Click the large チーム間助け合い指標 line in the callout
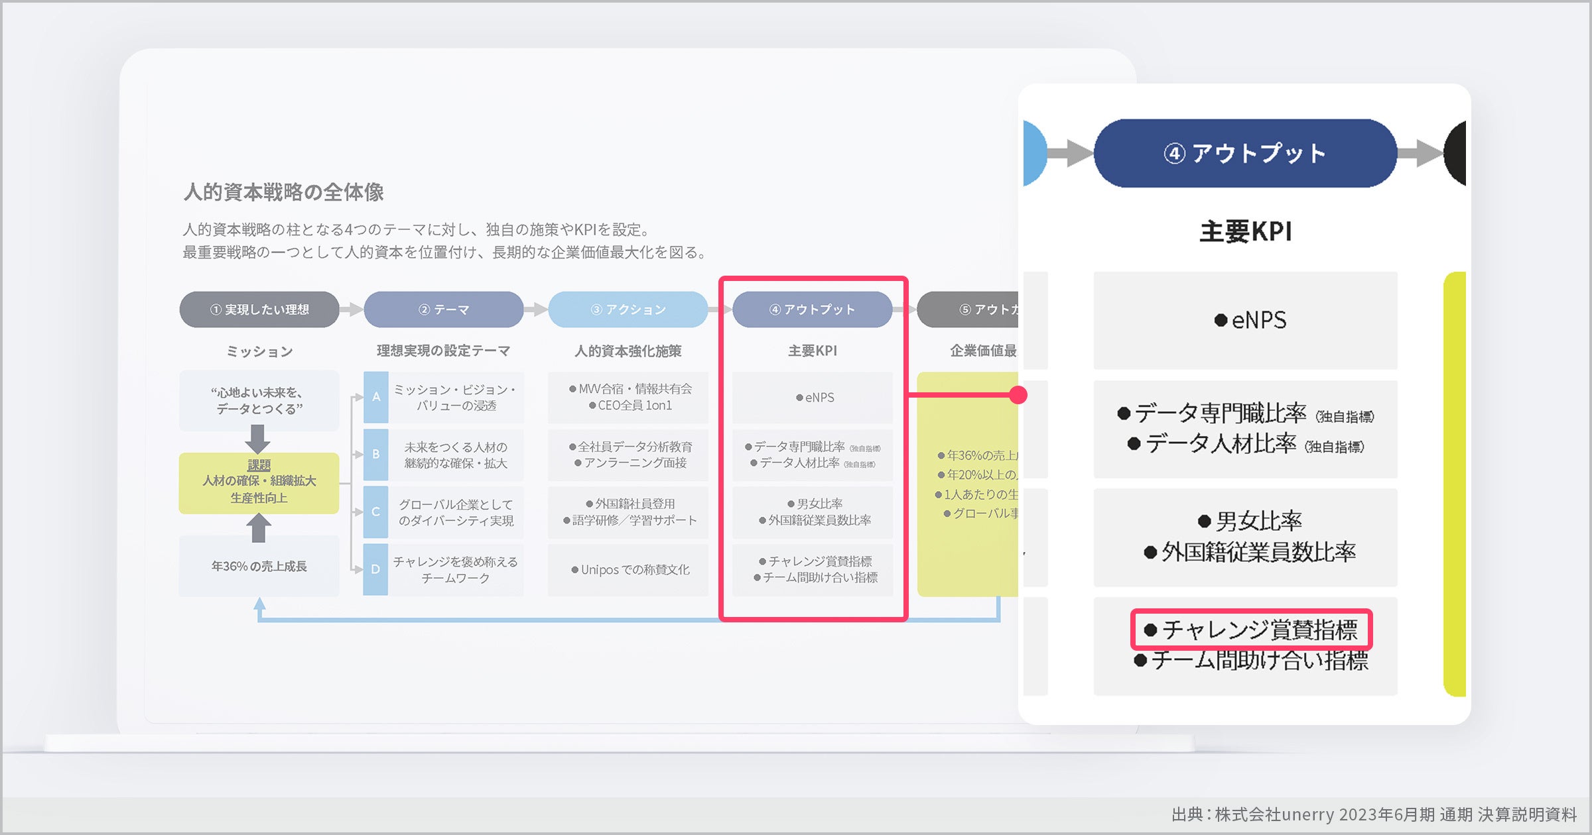The image size is (1592, 835). (x=1251, y=660)
